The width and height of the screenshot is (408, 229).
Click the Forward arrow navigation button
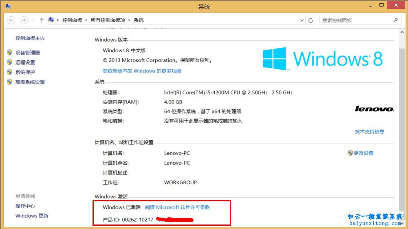pos(24,20)
